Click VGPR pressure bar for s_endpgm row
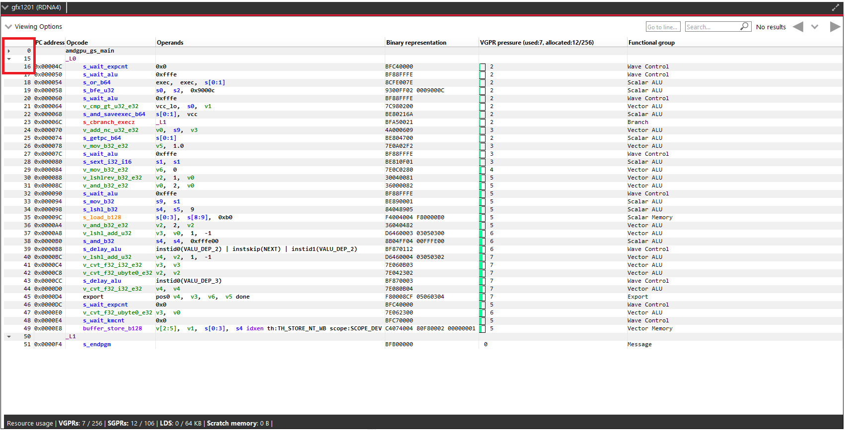This screenshot has width=845, height=430. click(485, 345)
